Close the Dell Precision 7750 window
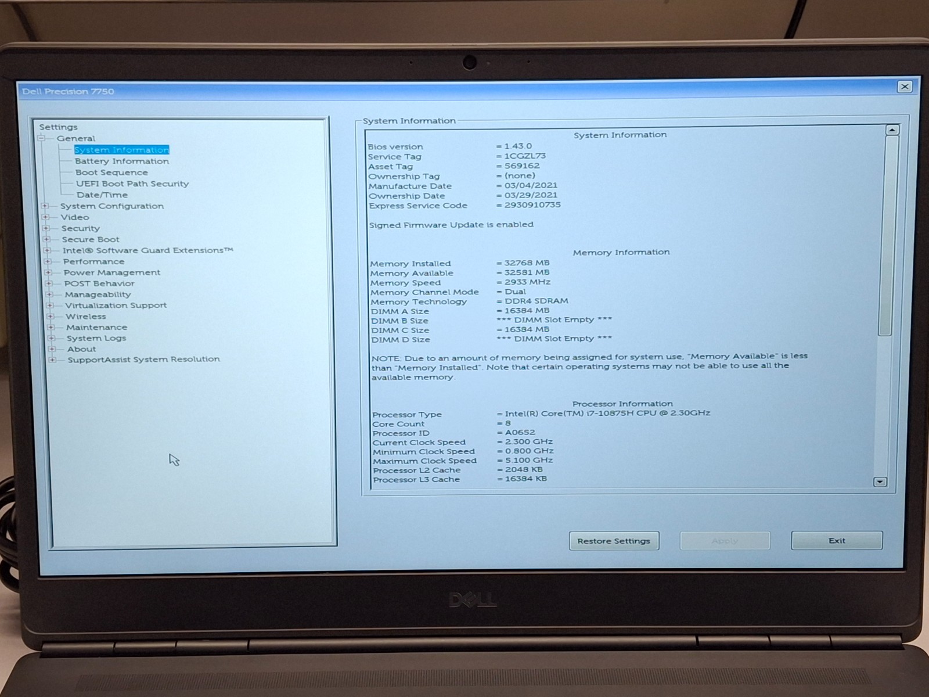Image resolution: width=929 pixels, height=697 pixels. point(905,87)
